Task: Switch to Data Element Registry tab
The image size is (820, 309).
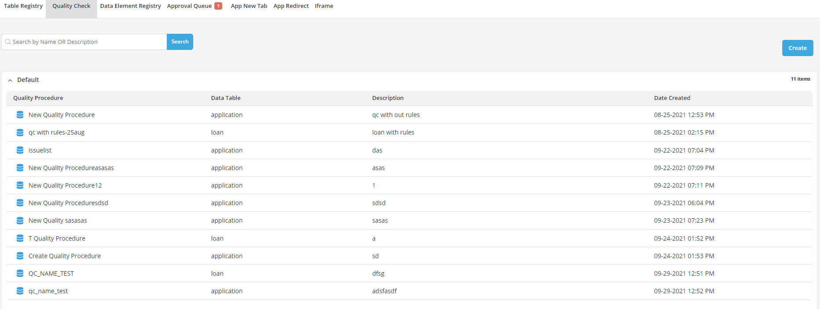Action: (130, 6)
